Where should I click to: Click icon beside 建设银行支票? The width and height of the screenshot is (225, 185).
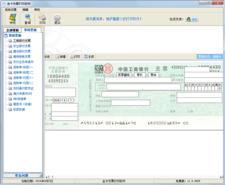tap(10, 52)
